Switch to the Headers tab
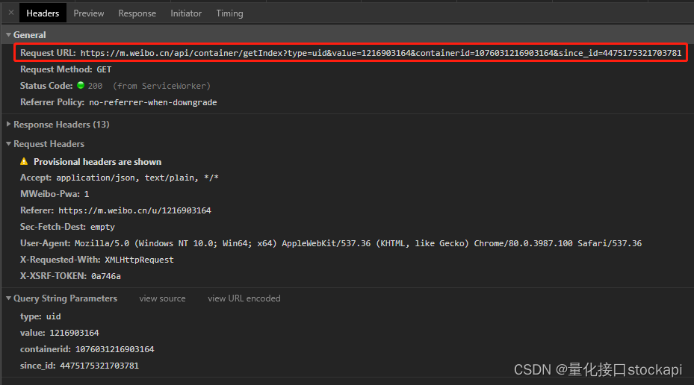The width and height of the screenshot is (694, 385). click(x=43, y=13)
